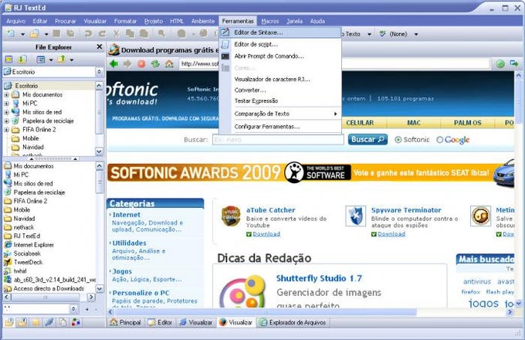Expand the Mis sitios de red node

point(6,112)
